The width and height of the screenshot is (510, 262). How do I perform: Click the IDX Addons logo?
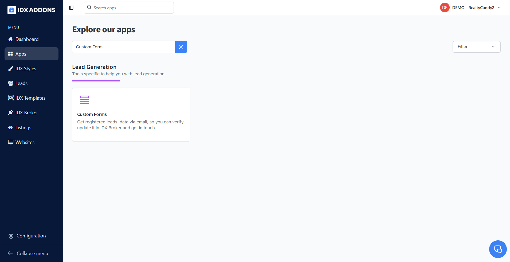pos(32,10)
